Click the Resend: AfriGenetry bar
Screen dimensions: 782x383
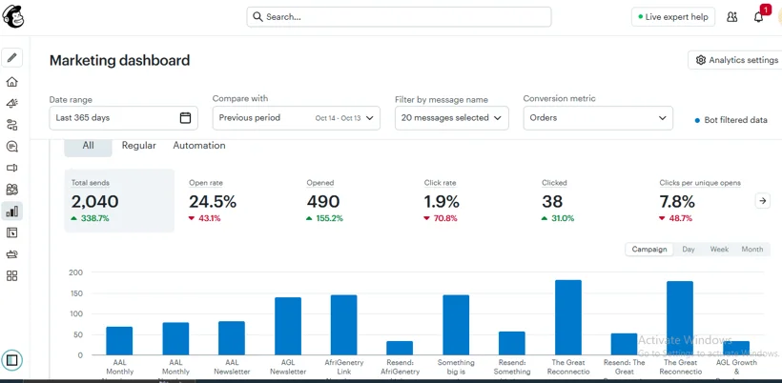(x=400, y=348)
